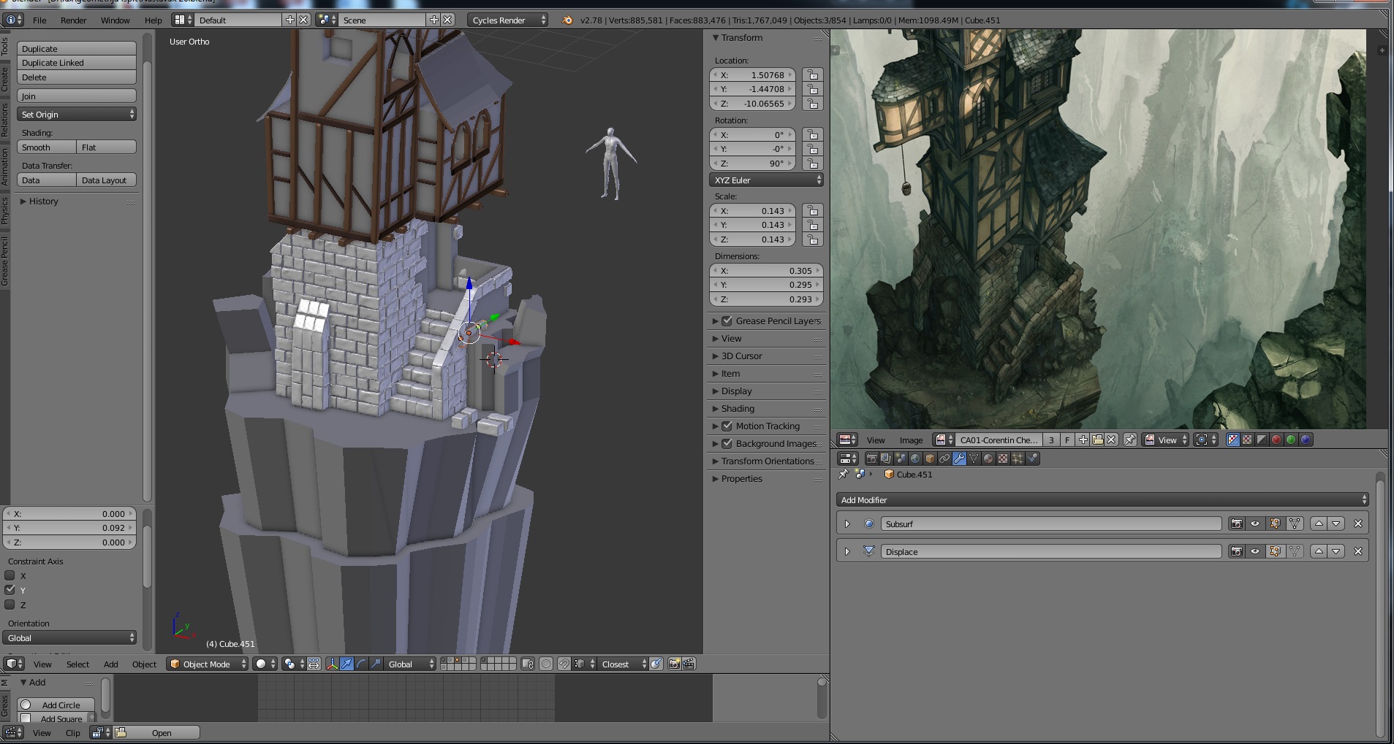This screenshot has height=744, width=1394.
Task: Open the Set Origin dropdown
Action: tap(76, 115)
